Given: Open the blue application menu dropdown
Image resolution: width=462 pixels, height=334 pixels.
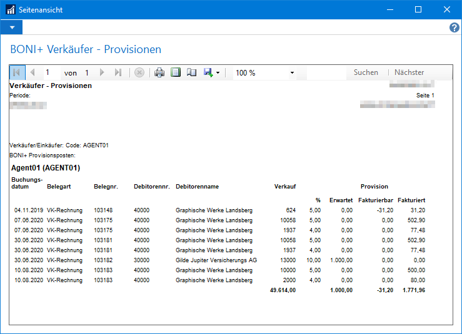Looking at the screenshot, I should pos(12,27).
